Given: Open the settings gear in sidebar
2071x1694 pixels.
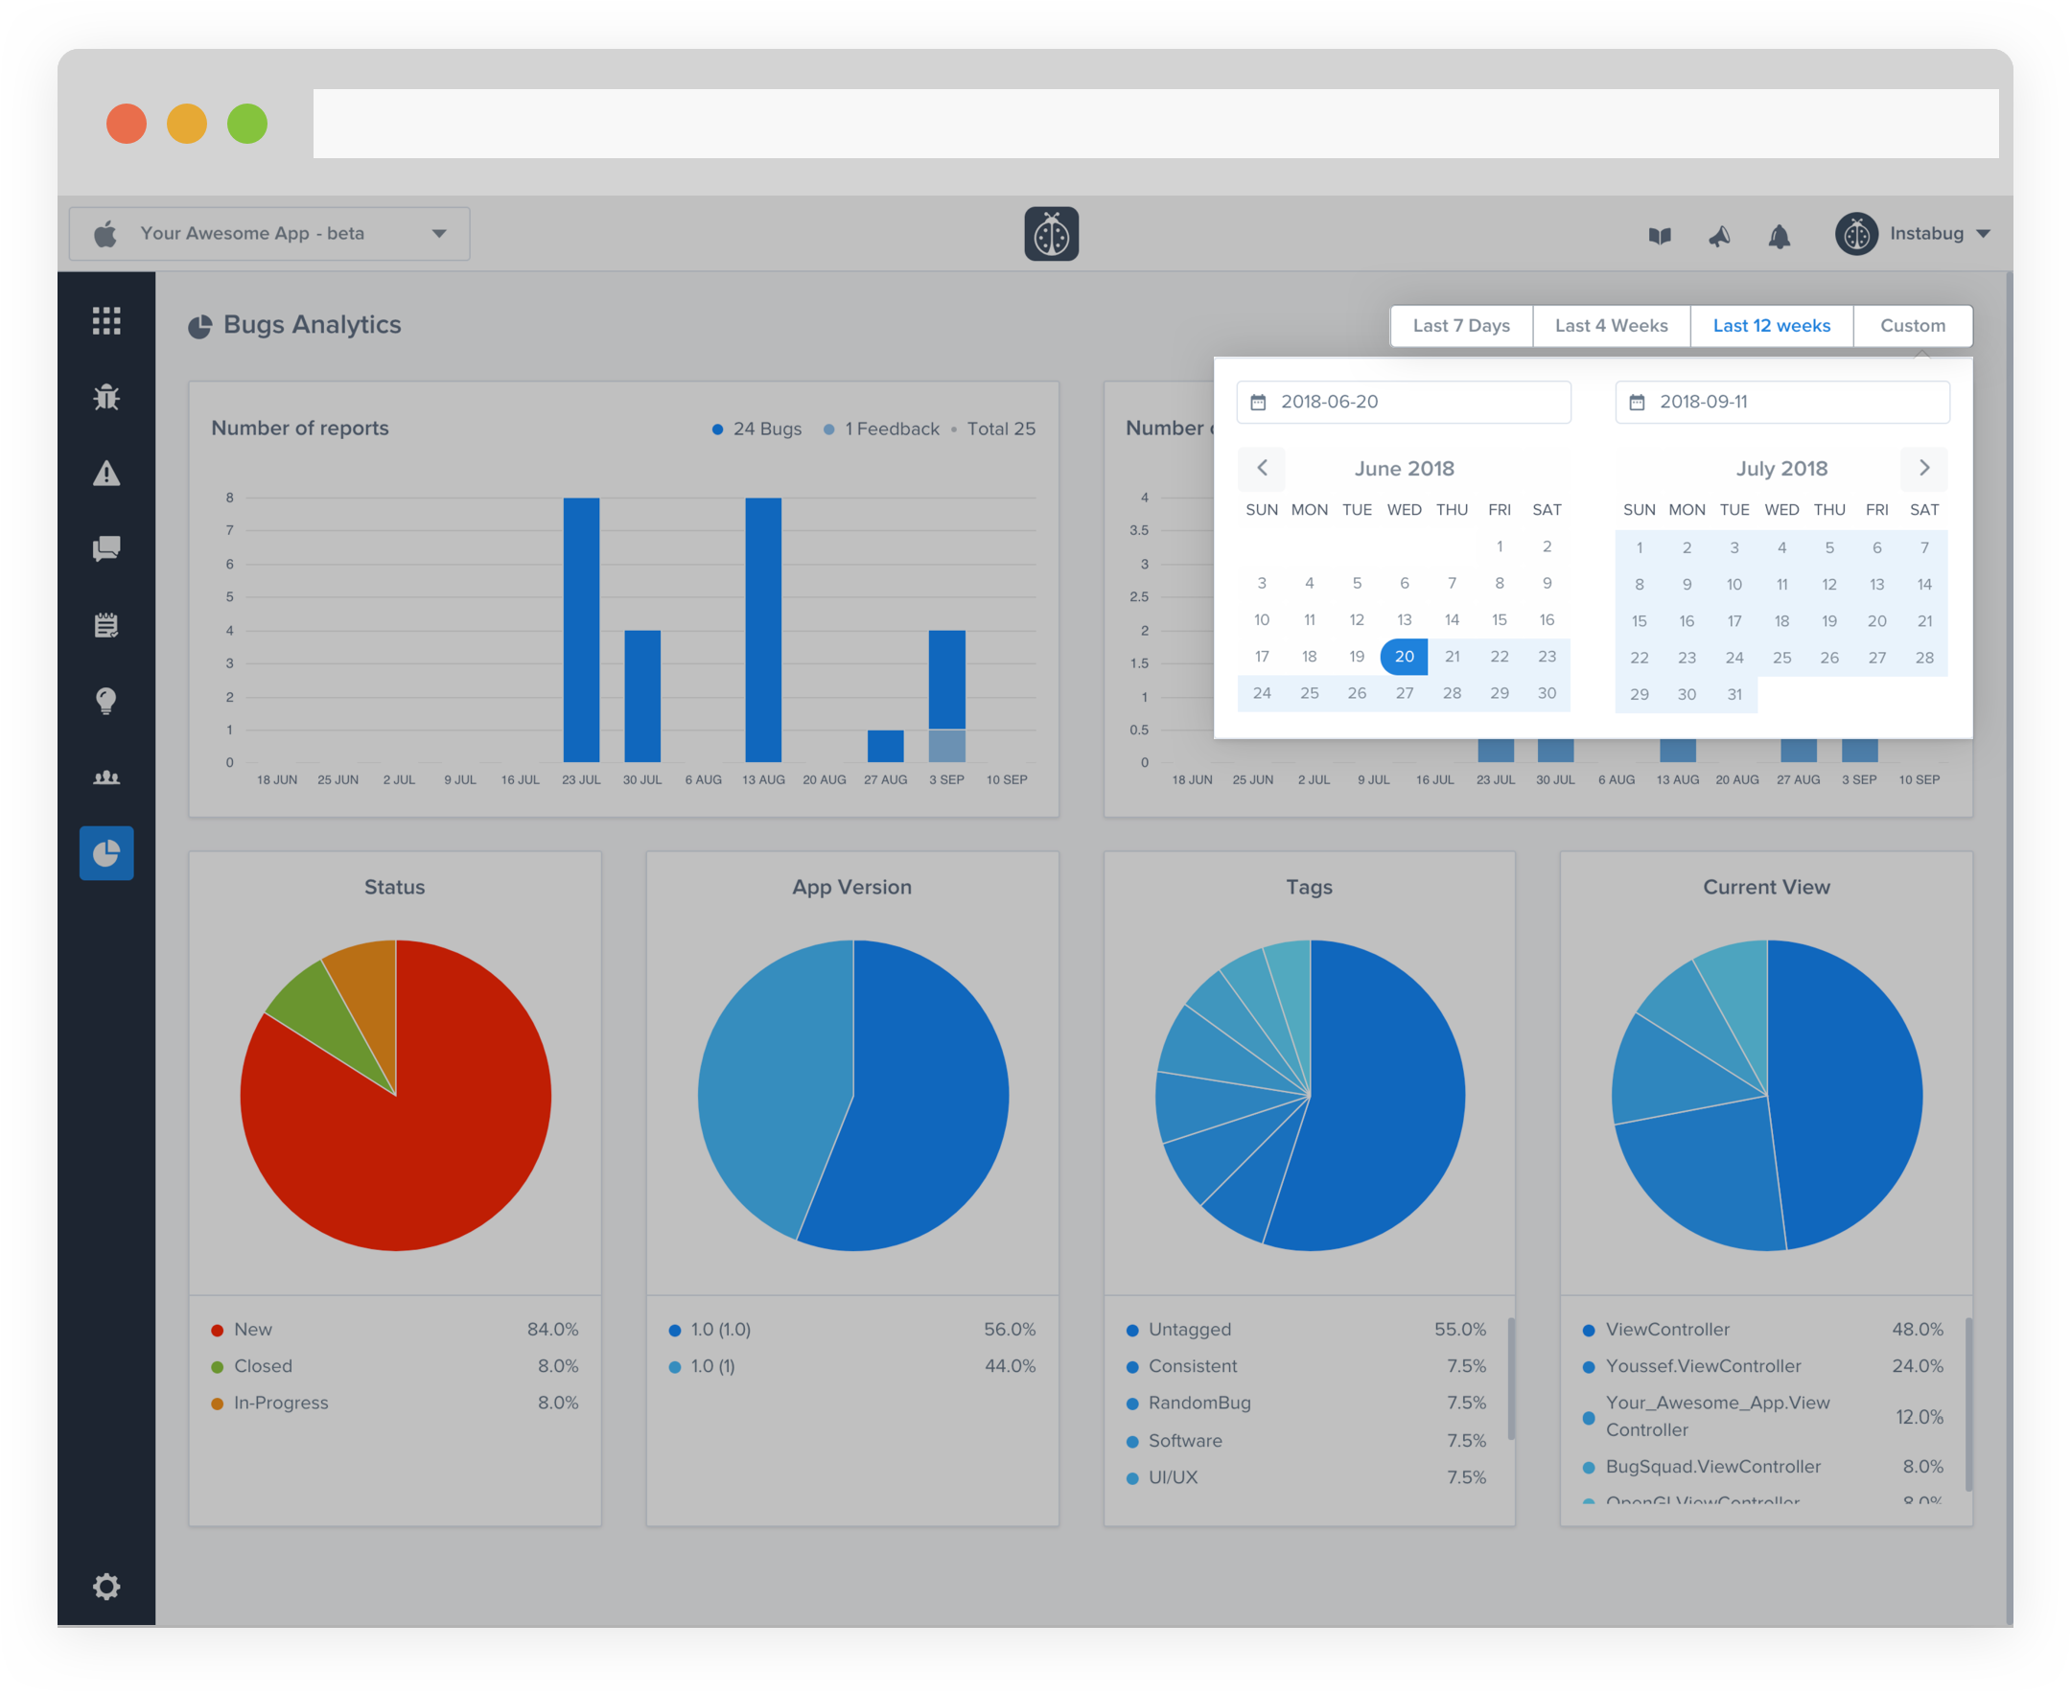Looking at the screenshot, I should (x=106, y=1586).
